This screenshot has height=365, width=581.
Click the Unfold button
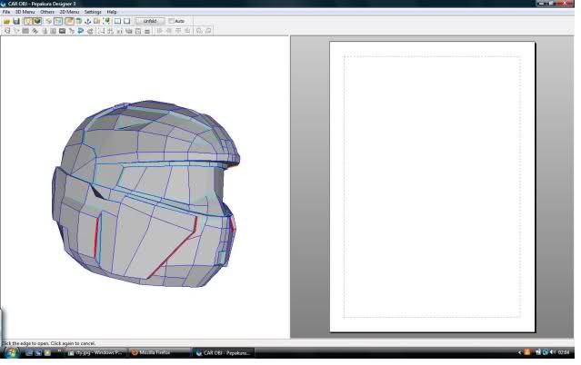[150, 21]
